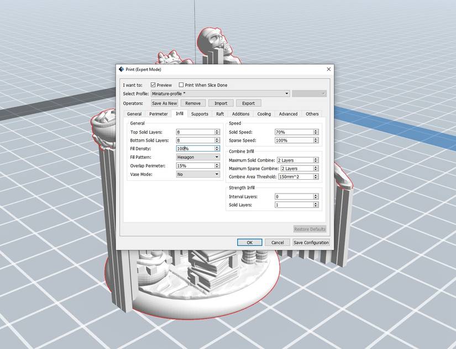456x349 pixels.
Task: Switch to the Advanced tab
Action: pos(288,114)
